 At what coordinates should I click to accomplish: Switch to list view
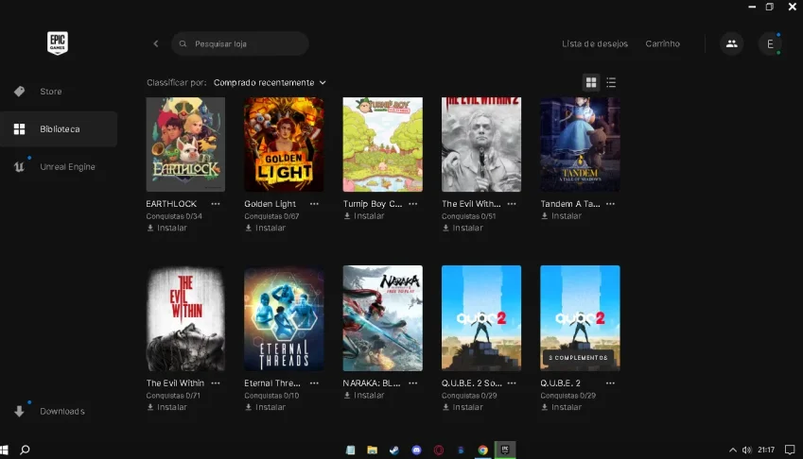(x=611, y=82)
